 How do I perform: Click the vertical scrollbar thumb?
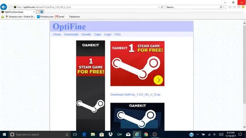(244, 64)
